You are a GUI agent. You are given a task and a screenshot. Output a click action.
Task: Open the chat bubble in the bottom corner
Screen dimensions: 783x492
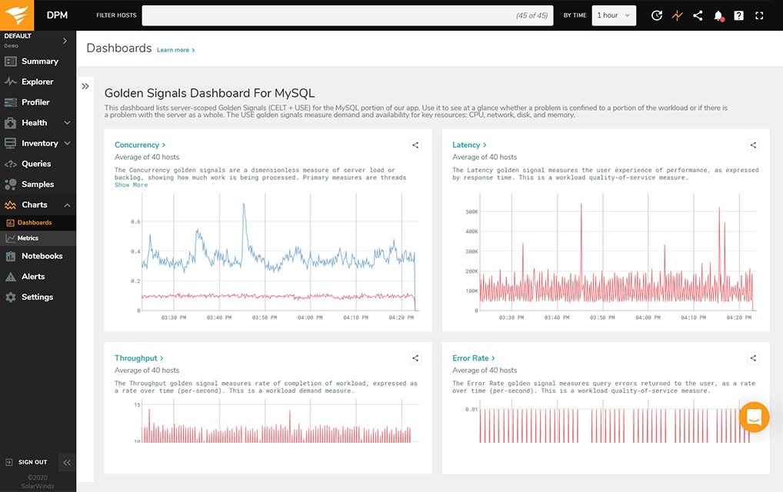coord(753,417)
